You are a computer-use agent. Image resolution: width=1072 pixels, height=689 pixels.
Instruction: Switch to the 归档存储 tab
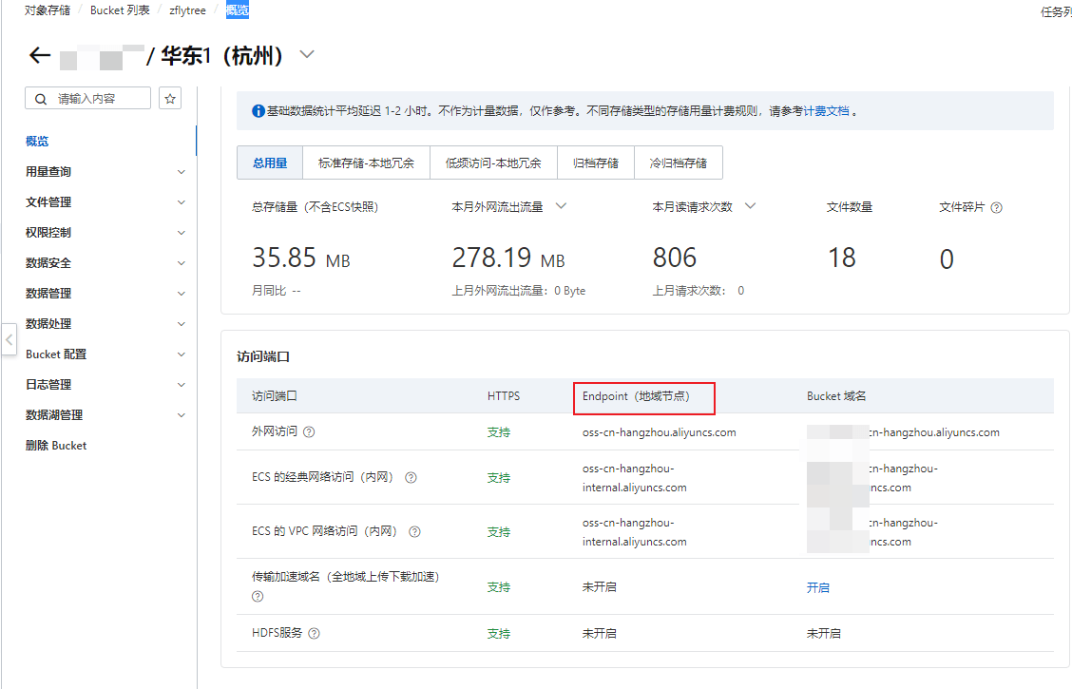pos(596,163)
